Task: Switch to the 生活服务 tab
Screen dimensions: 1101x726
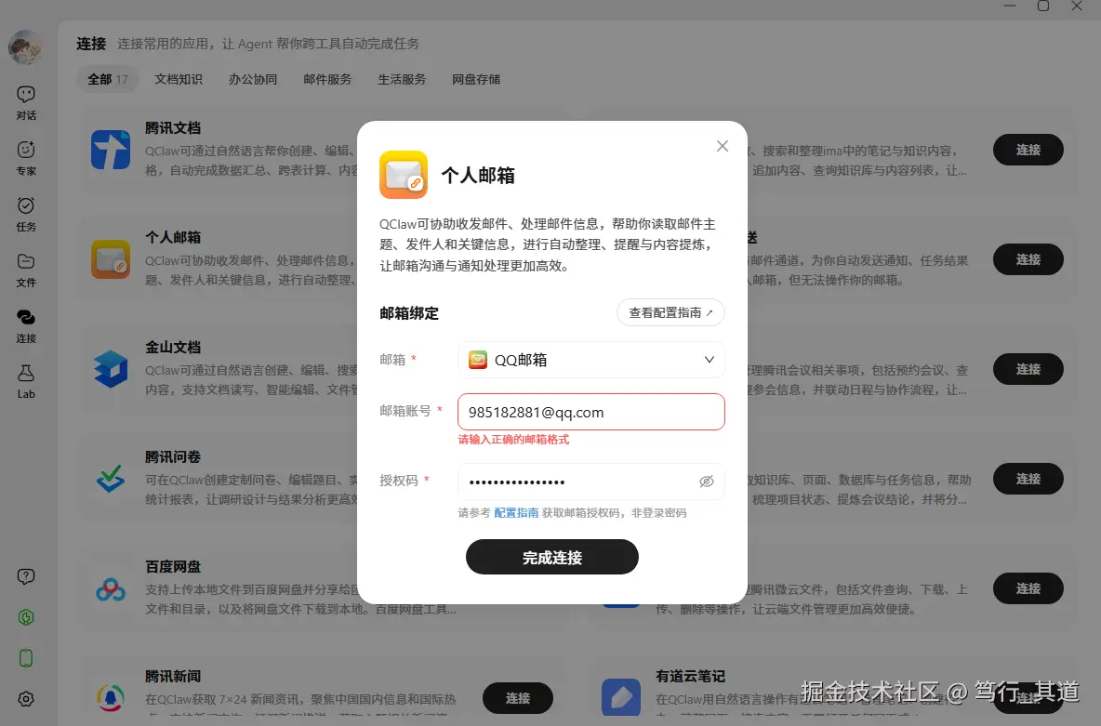Action: pos(402,79)
